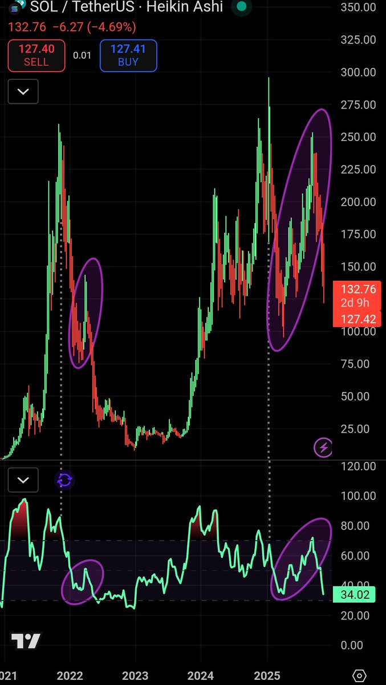Tap the 350.00 price axis label

point(357,7)
